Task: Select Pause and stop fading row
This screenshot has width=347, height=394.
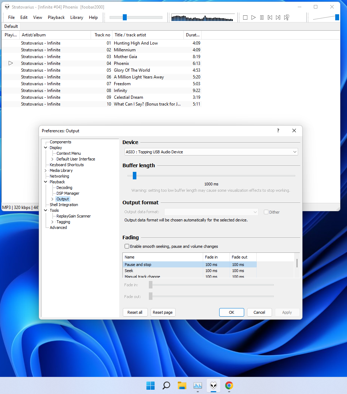Action: [x=190, y=265]
